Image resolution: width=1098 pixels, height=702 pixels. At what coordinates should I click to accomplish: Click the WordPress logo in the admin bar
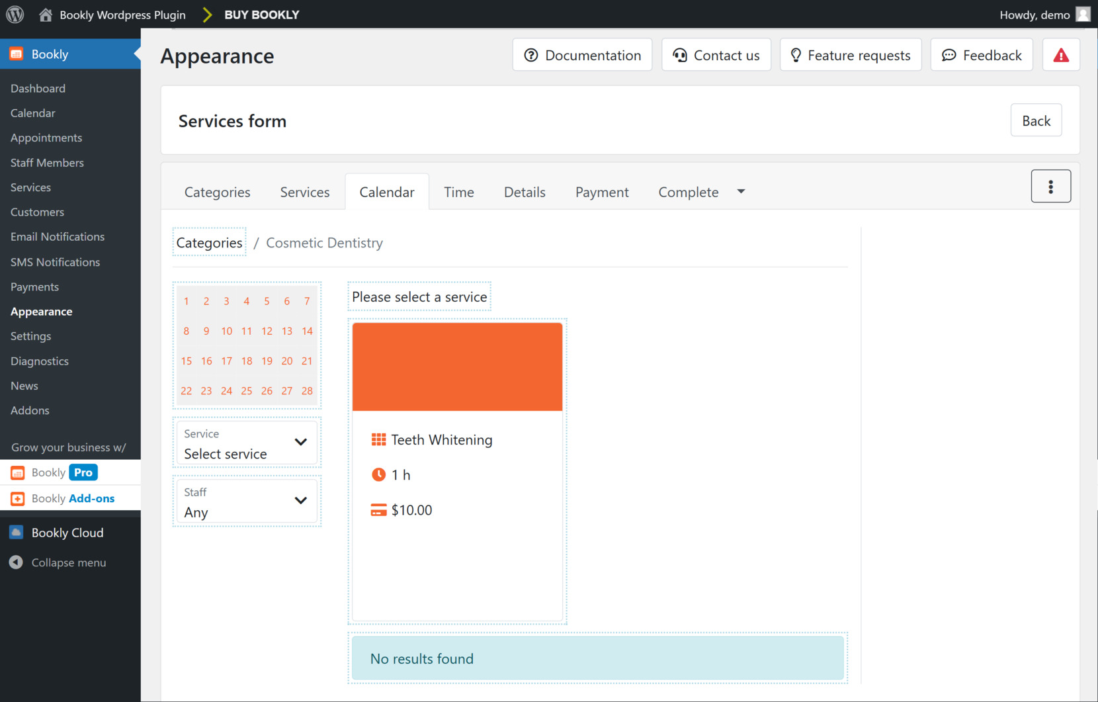tap(14, 14)
